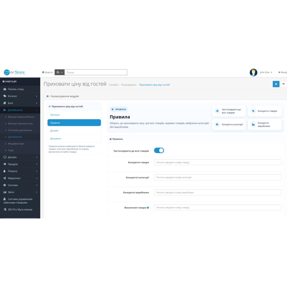Switch to the Загальні tab
287x287 pixels.
[74, 115]
